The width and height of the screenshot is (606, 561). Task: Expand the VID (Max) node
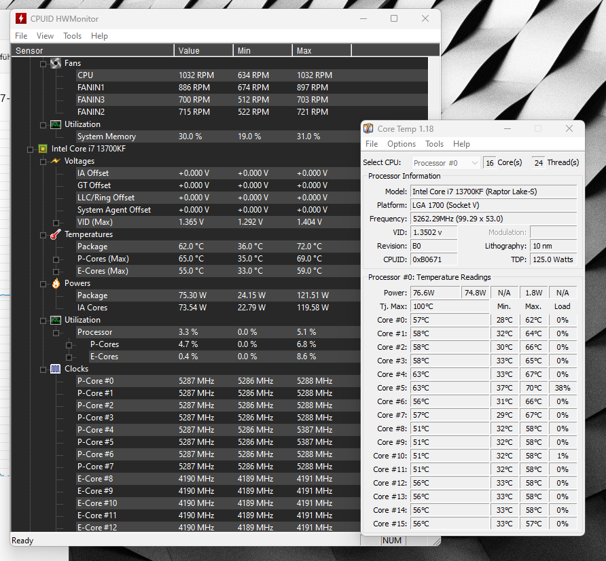56,223
